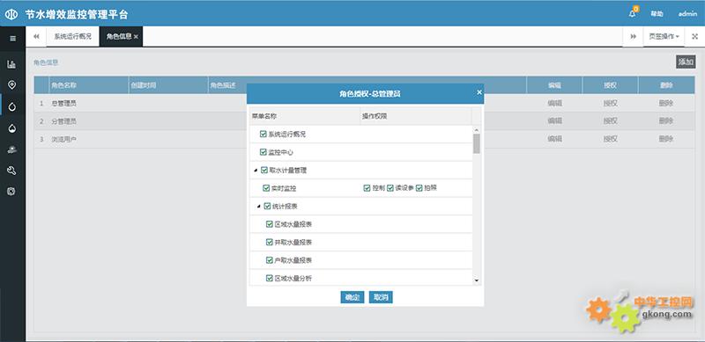
Task: Click 授权 for 浏览用户 row
Action: pyautogui.click(x=610, y=139)
